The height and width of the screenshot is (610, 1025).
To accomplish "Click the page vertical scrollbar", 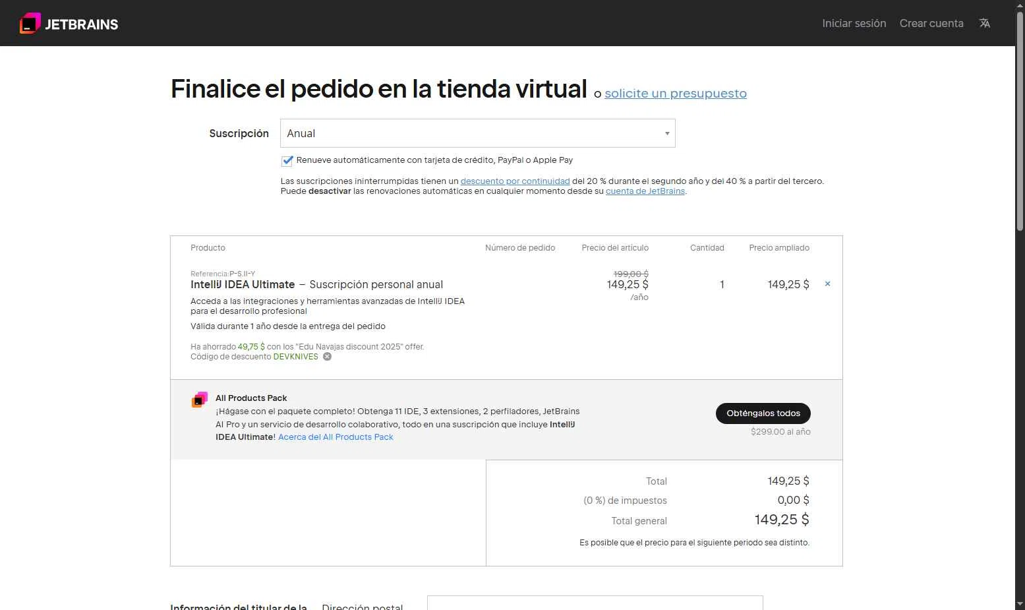I will (1020, 122).
